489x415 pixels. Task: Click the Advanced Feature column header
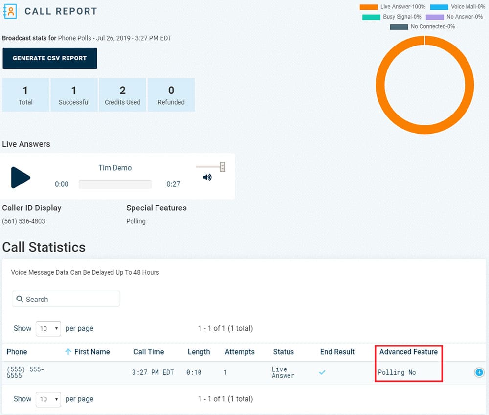pos(408,352)
